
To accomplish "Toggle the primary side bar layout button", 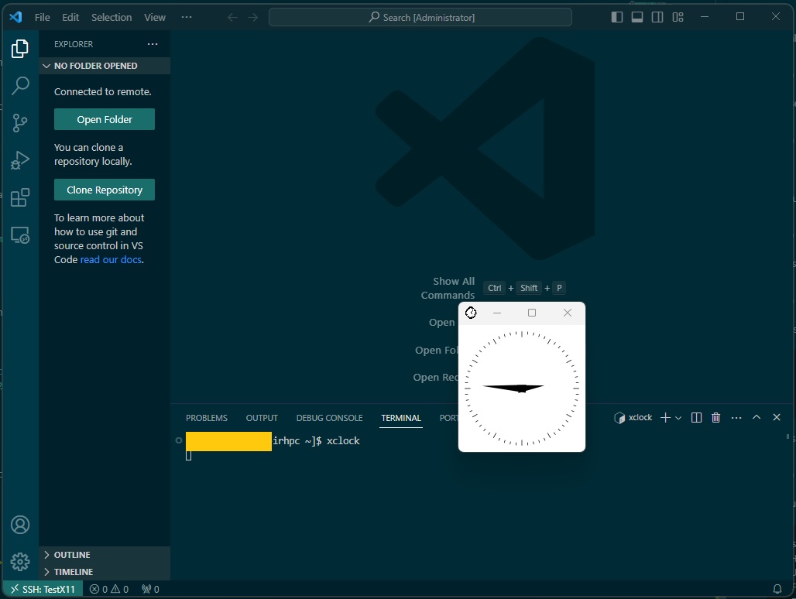I will click(617, 17).
